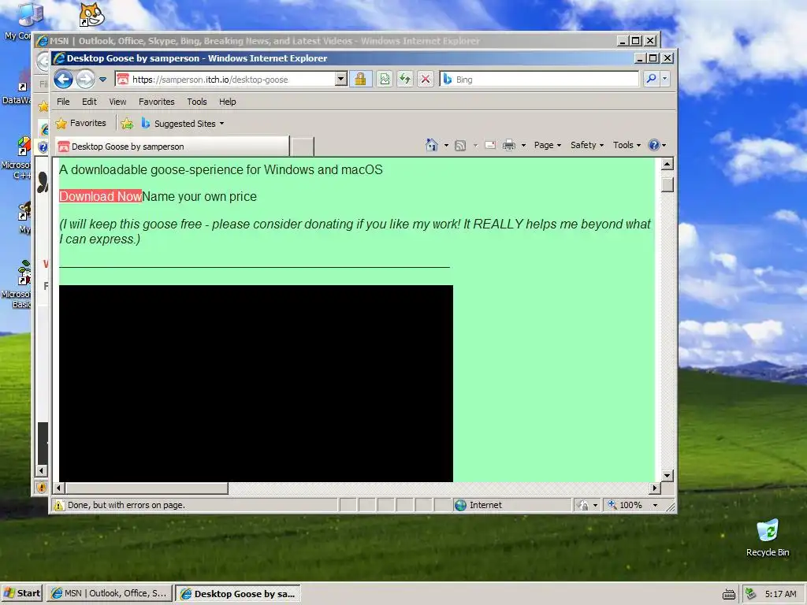Expand the Home button dropdown arrow
Viewport: 807px width, 605px height.
pyautogui.click(x=446, y=145)
